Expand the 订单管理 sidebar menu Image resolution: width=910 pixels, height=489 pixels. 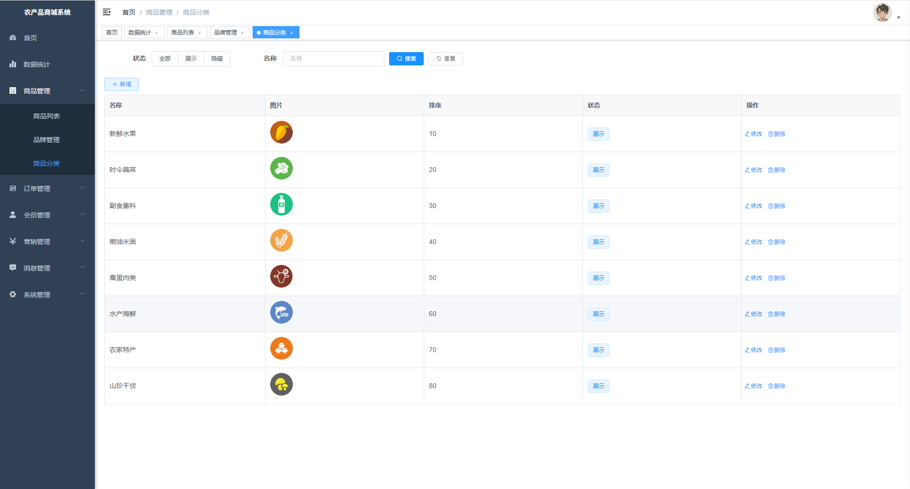pos(47,188)
